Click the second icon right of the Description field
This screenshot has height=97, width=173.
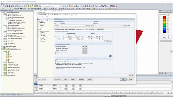[89, 26]
